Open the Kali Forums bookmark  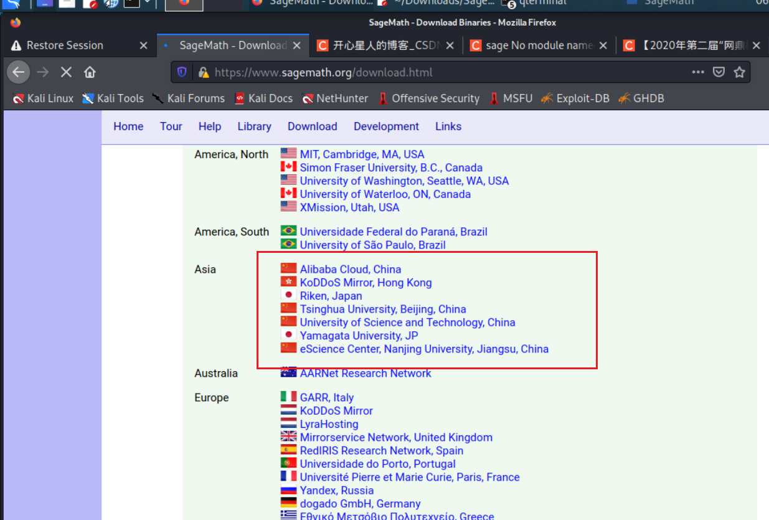(x=189, y=98)
